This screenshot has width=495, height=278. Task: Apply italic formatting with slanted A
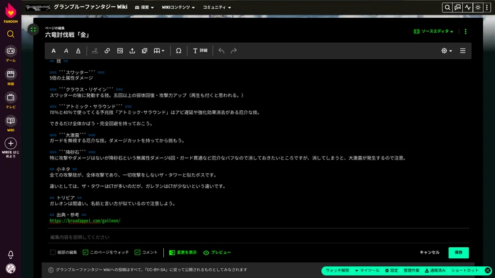coord(66,50)
